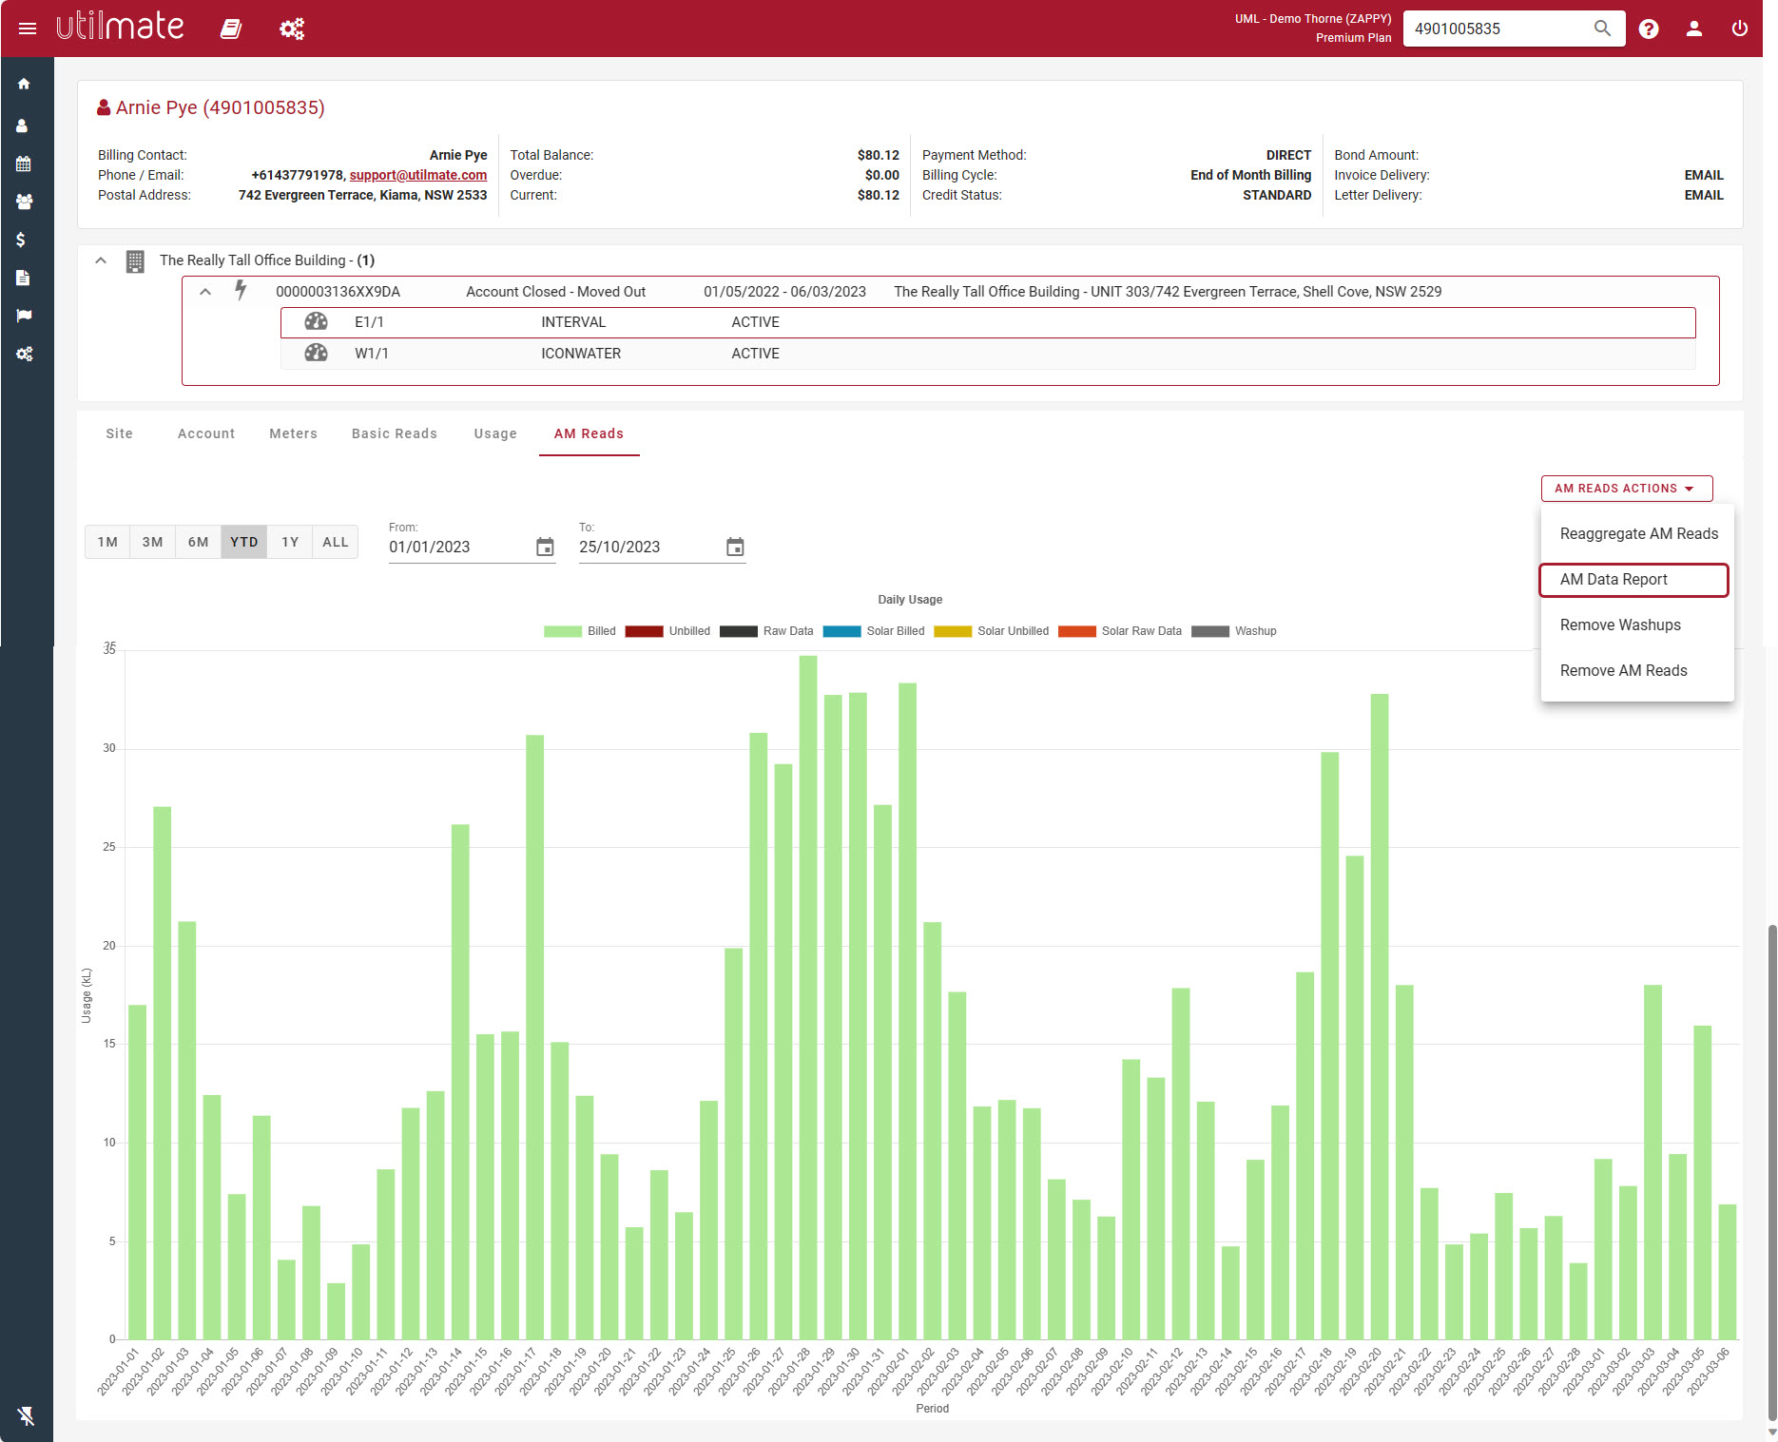This screenshot has width=1778, height=1442.
Task: Open the gears sidebar icon
Action: pos(25,354)
